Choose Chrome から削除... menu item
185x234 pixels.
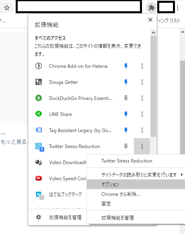(136, 194)
